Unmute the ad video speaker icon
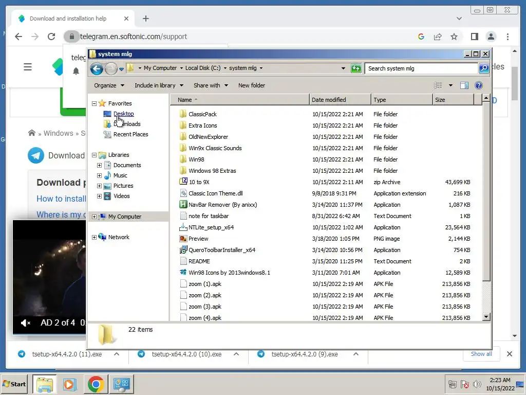 click(26, 323)
